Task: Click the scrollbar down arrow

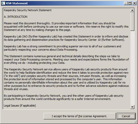Action: point(132,107)
